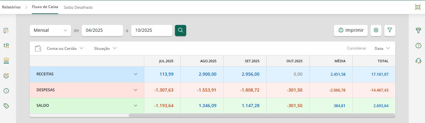Click saldo value 1.346,09
Viewport: 425px width, 123px height.
pos(207,106)
